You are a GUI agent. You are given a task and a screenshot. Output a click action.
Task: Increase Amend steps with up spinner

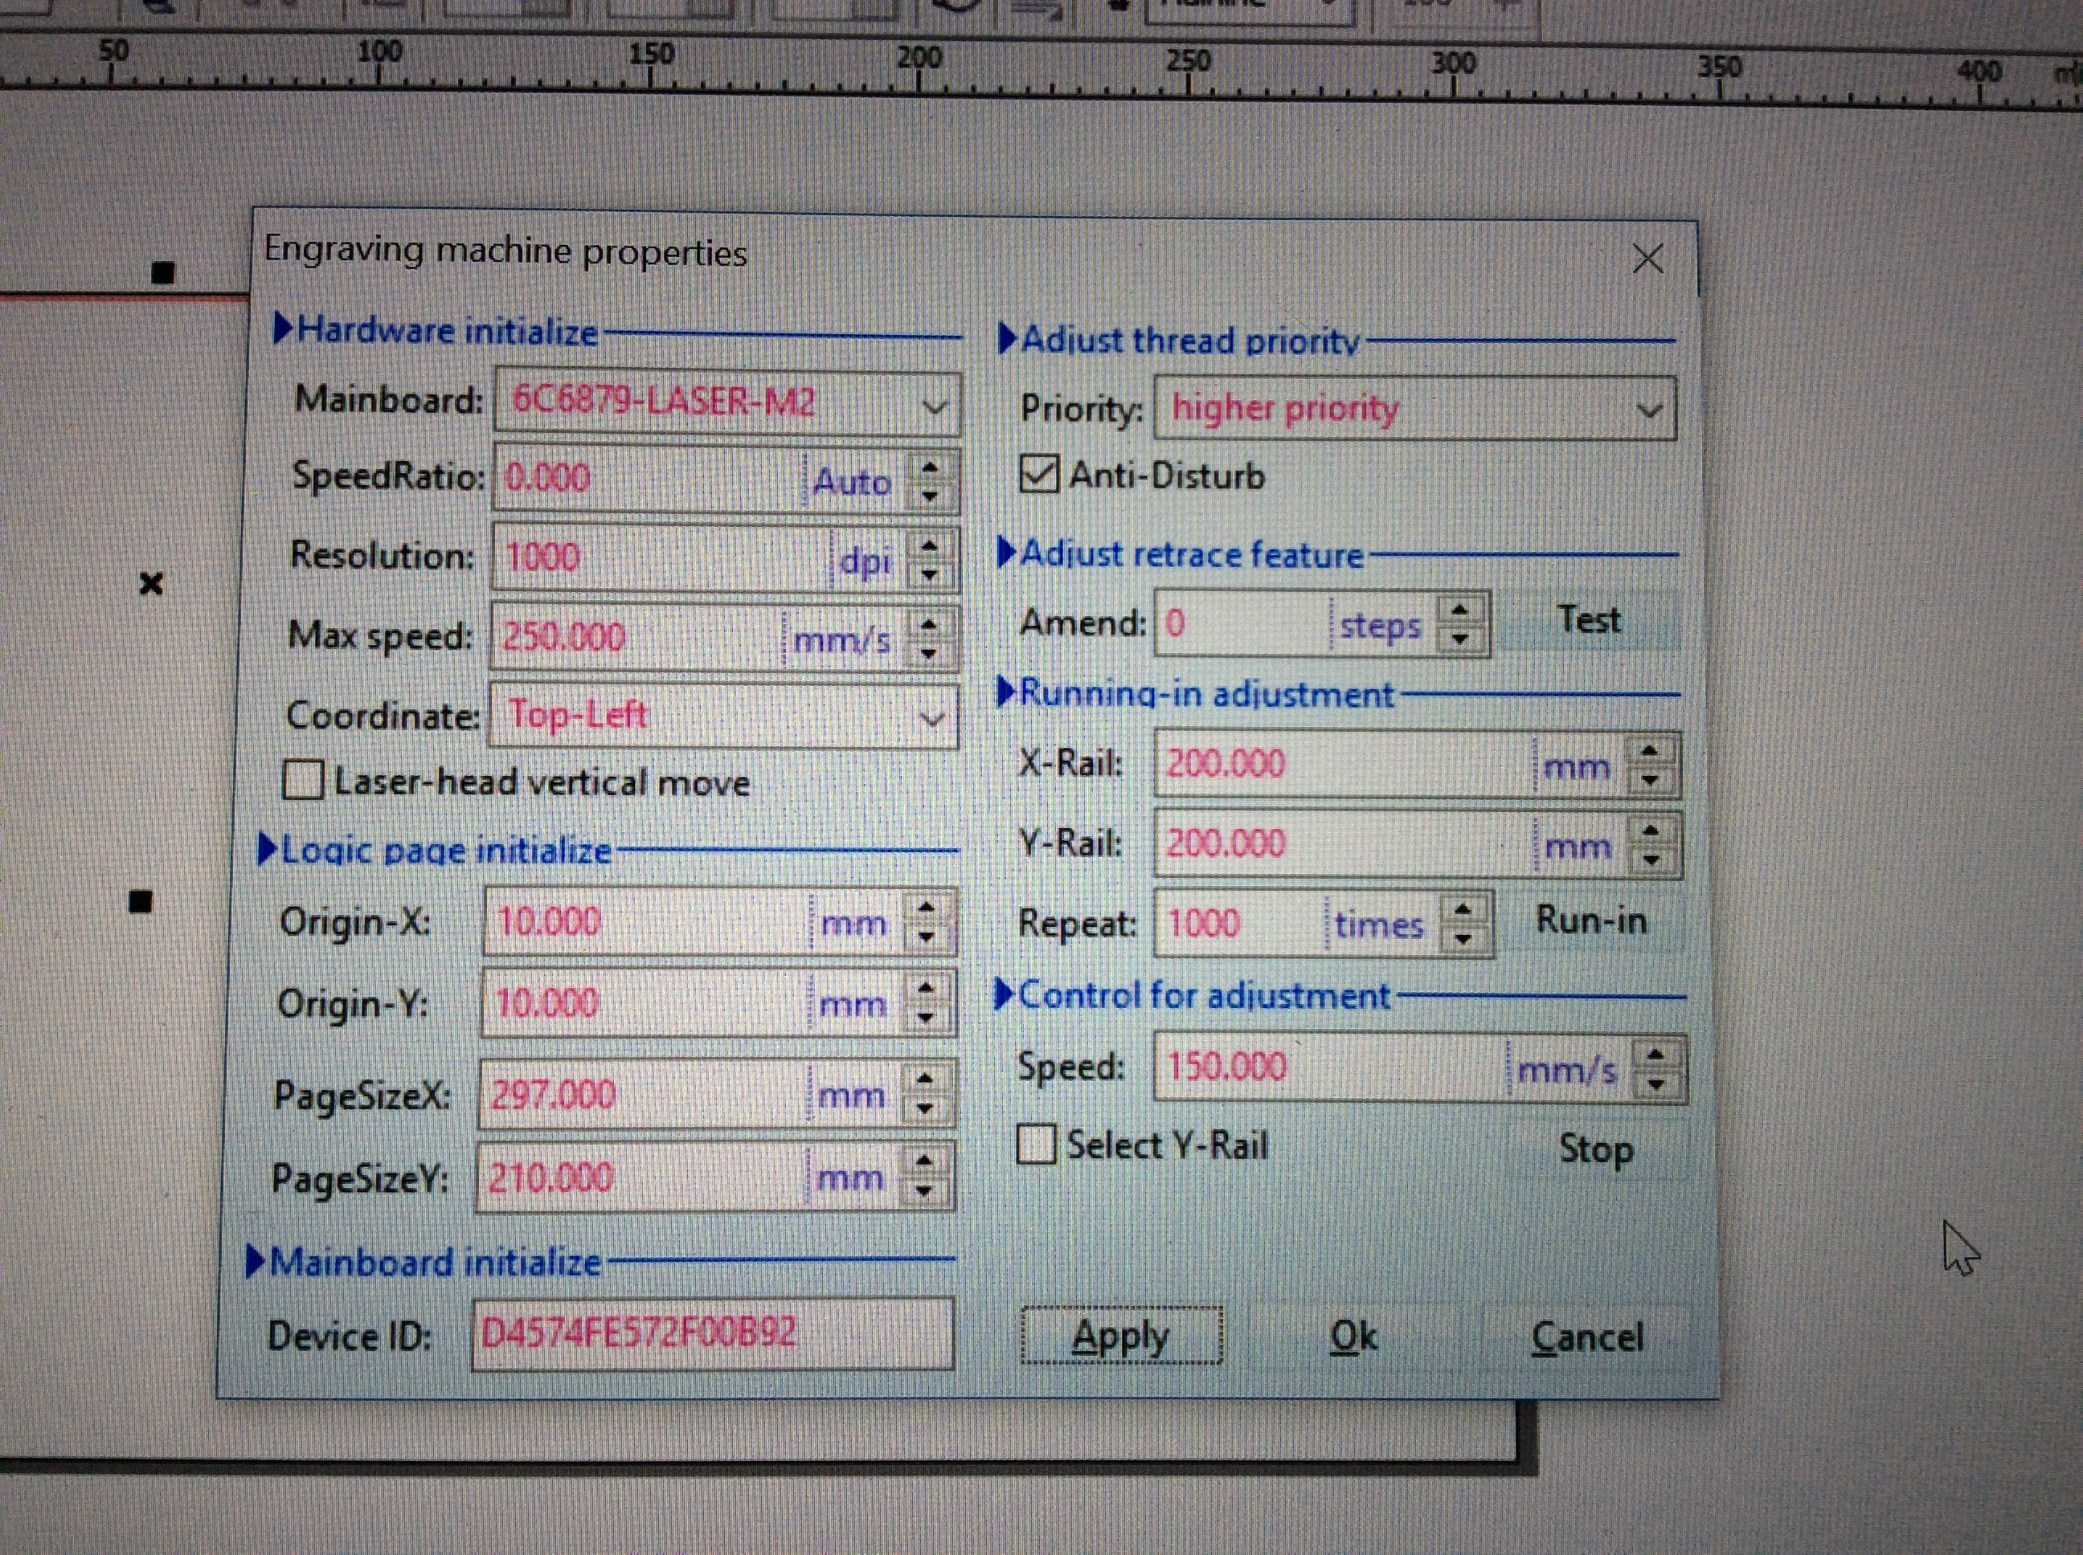pos(1459,610)
